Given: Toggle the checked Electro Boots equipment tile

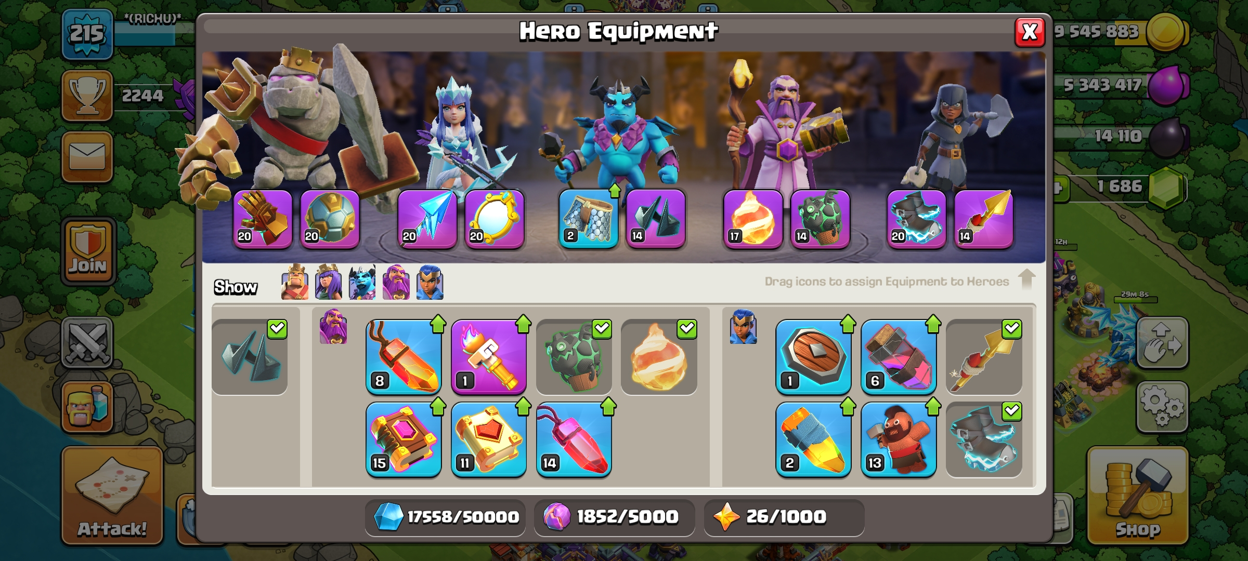Looking at the screenshot, I should click(983, 439).
